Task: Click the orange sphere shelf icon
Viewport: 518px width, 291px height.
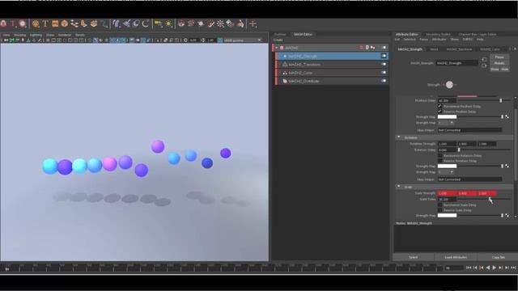Action: (x=65, y=23)
